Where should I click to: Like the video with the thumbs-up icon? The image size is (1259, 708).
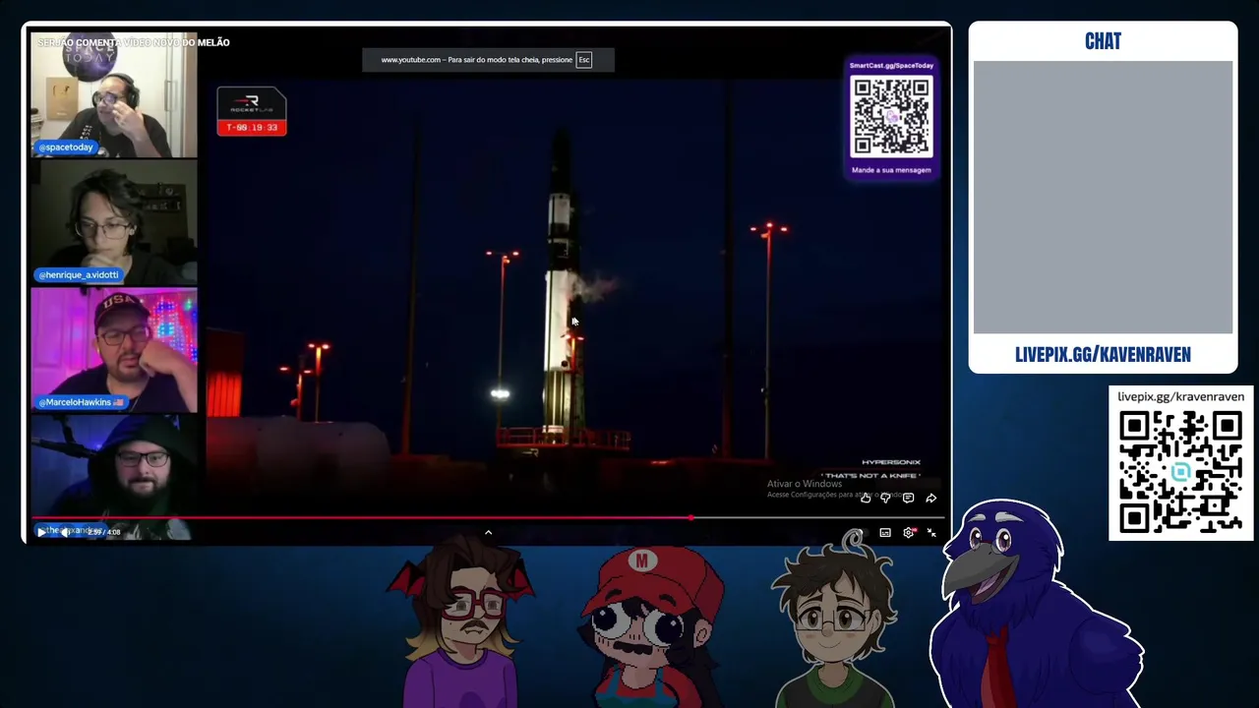[x=865, y=499]
